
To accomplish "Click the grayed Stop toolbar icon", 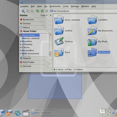I will pyautogui.click(x=47, y=11).
